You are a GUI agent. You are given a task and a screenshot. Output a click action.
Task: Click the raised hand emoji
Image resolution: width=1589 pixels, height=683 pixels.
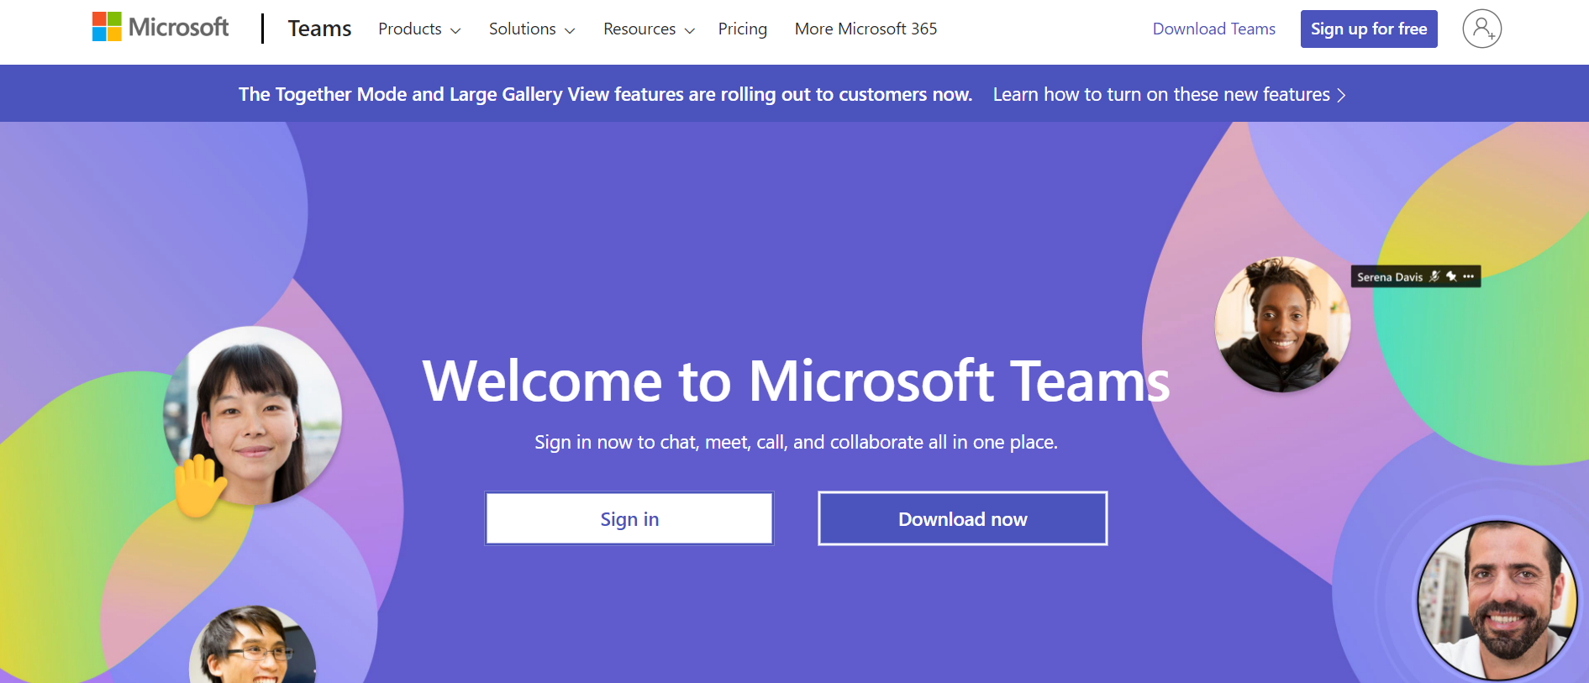199,485
